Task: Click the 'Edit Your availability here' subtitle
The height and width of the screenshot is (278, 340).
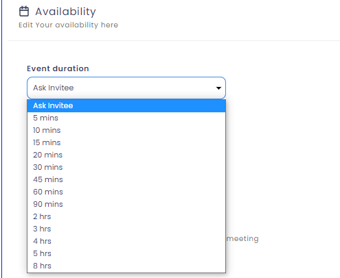Action: point(68,25)
